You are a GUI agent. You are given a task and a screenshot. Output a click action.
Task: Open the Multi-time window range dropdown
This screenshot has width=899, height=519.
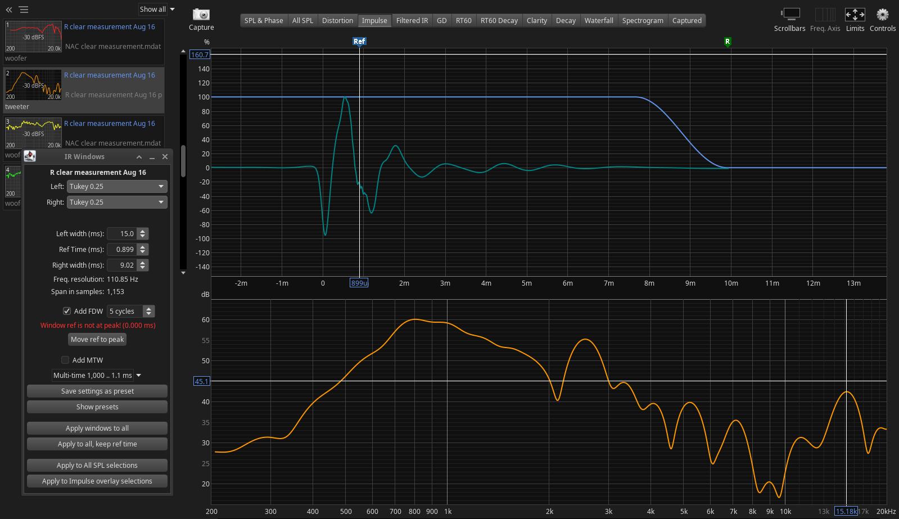[97, 375]
